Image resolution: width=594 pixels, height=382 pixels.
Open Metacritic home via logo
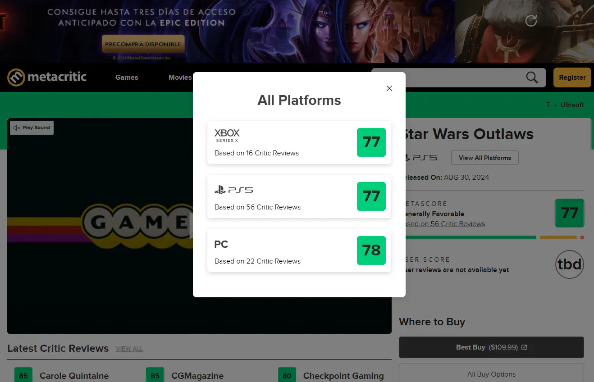(x=47, y=77)
